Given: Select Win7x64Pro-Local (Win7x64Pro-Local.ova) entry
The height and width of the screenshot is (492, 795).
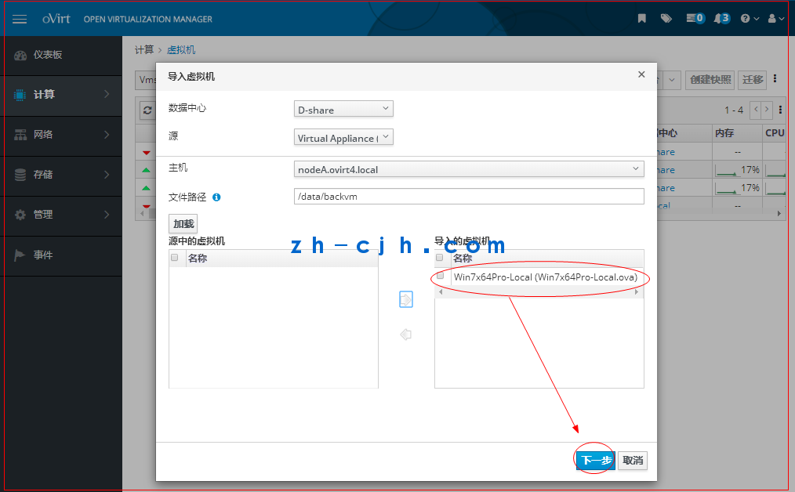Looking at the screenshot, I should pos(546,277).
